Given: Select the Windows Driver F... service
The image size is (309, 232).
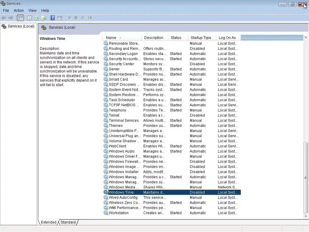Looking at the screenshot, I should tap(172, 156).
